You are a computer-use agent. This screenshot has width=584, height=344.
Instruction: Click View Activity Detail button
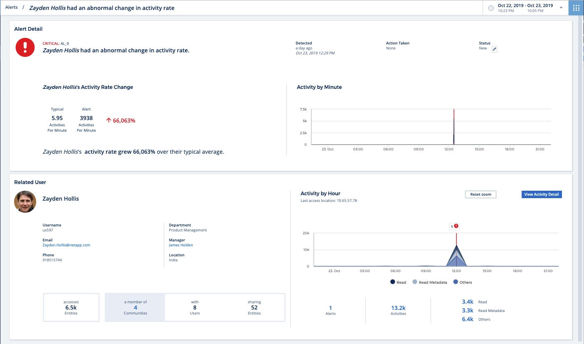[541, 194]
